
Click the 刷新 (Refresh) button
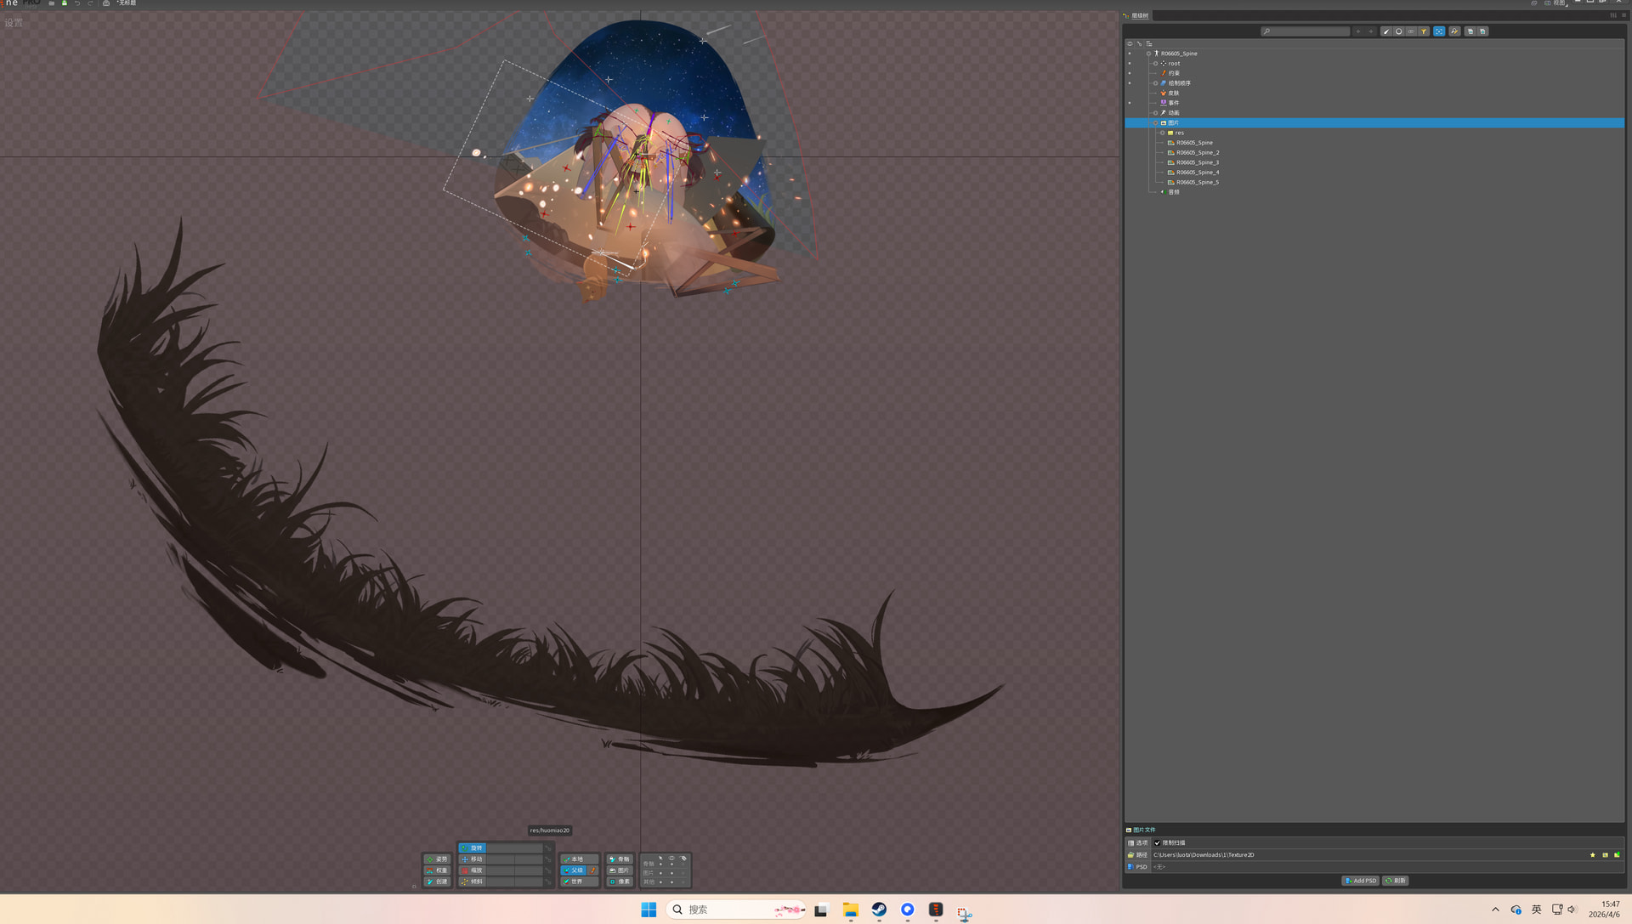[1395, 881]
